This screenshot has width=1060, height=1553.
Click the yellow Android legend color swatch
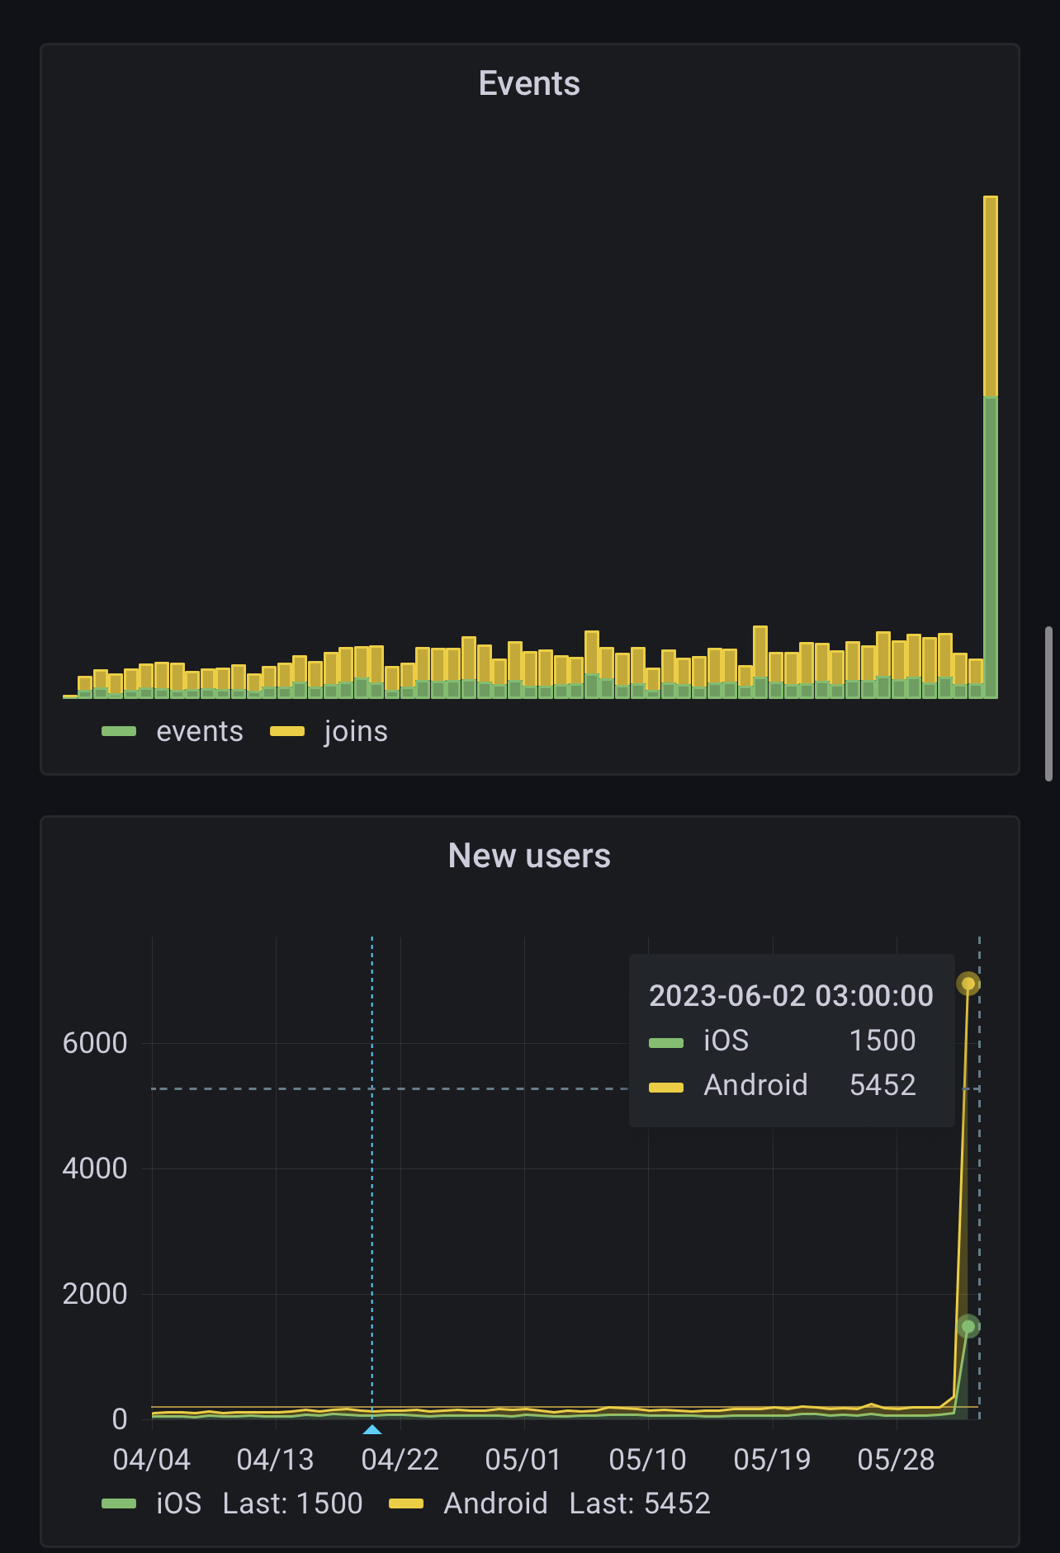point(406,1503)
